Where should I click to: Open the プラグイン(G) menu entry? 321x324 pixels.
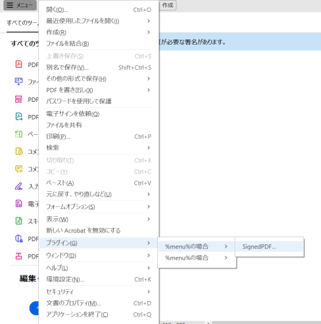click(x=99, y=243)
